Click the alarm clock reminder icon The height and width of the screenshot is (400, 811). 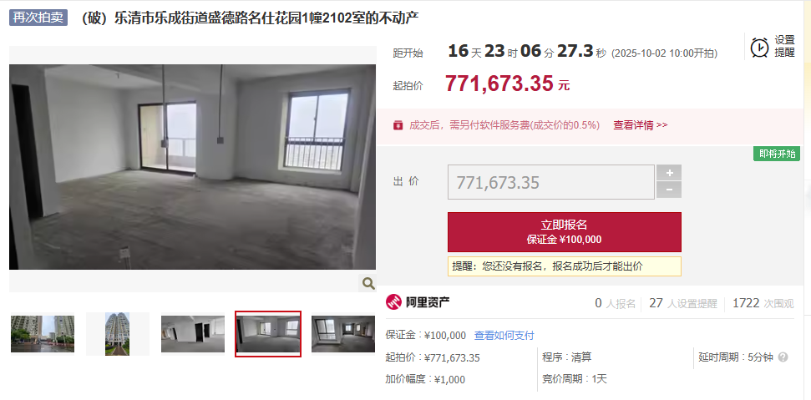coord(759,47)
